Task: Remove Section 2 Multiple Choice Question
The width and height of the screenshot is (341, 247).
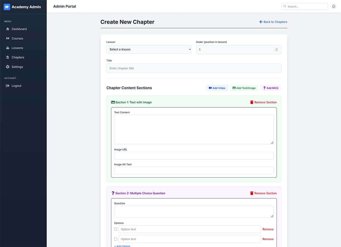Action: [263, 193]
